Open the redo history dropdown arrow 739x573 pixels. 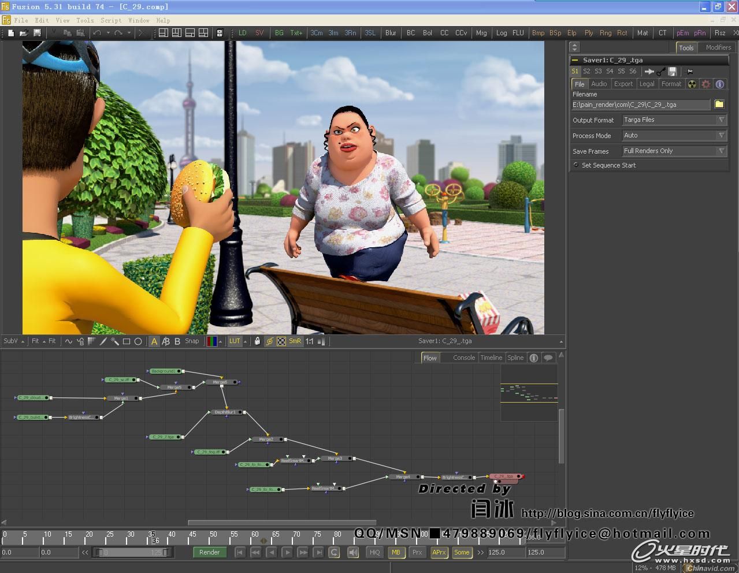coord(129,33)
